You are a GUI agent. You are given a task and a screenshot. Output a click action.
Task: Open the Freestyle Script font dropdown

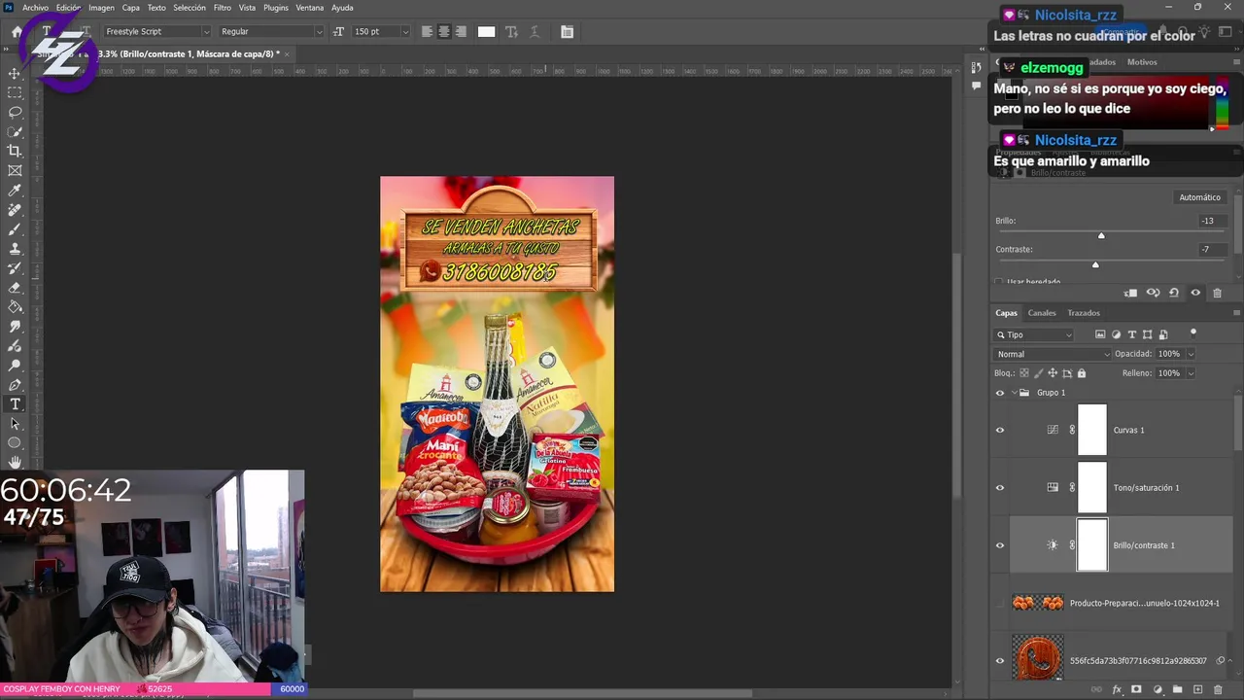click(205, 31)
